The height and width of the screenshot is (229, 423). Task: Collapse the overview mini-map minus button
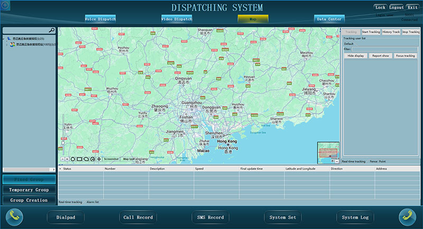337,161
